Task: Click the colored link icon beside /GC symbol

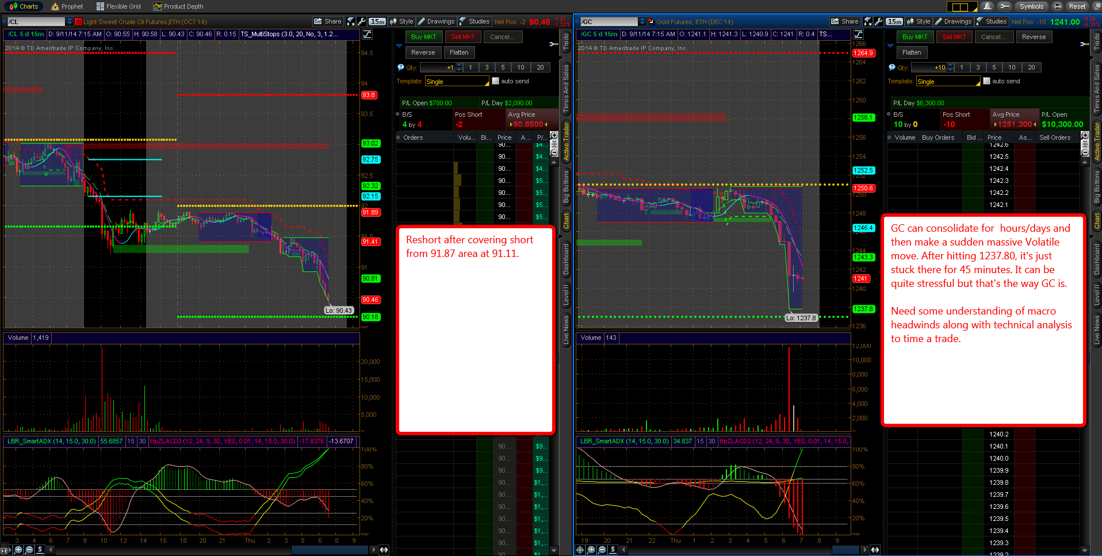Action: click(651, 22)
